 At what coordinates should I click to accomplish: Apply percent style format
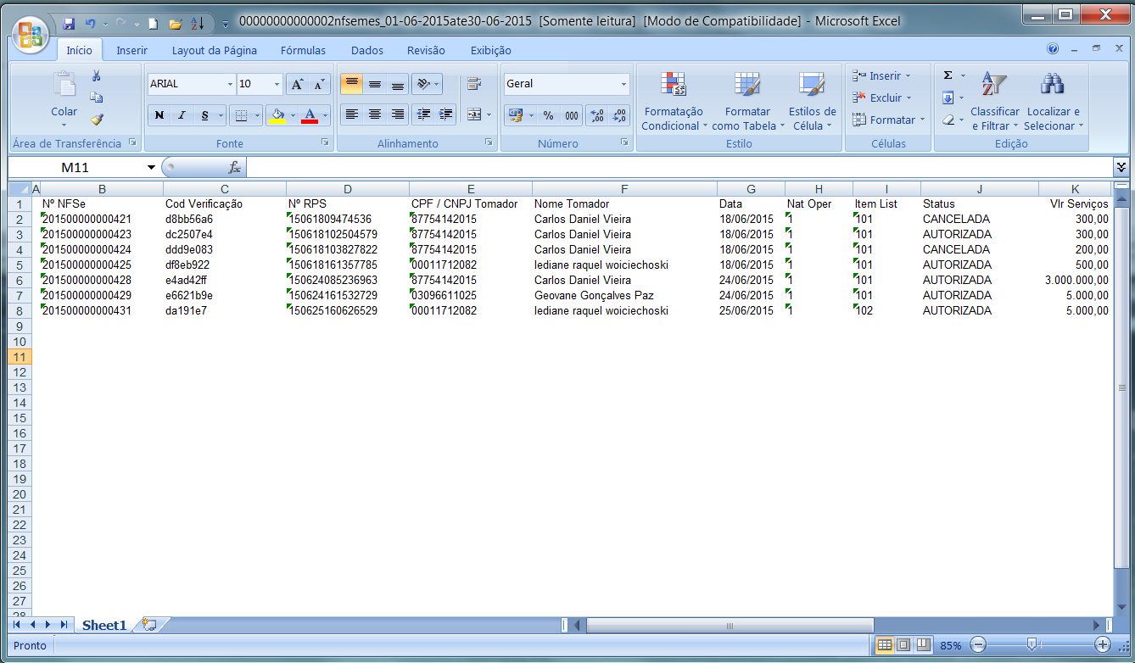549,115
